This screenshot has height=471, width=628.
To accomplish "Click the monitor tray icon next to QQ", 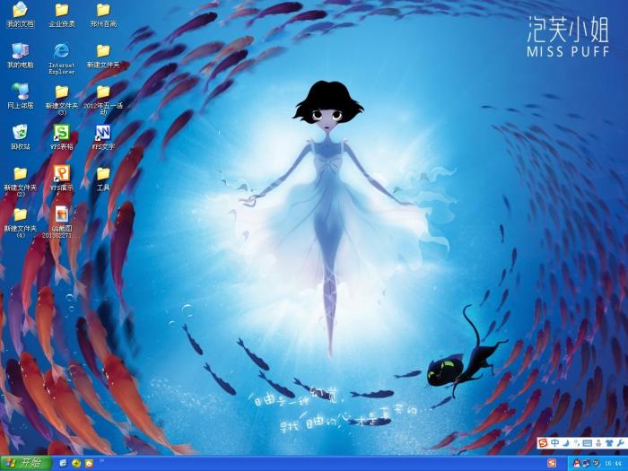I will (x=587, y=464).
